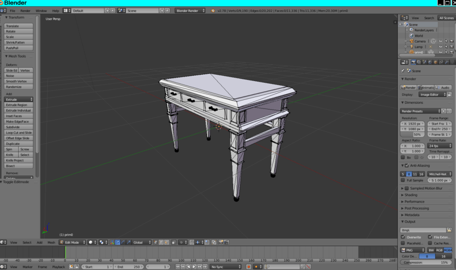
Task: Disable the Overwrite checkbox
Action: click(x=404, y=237)
